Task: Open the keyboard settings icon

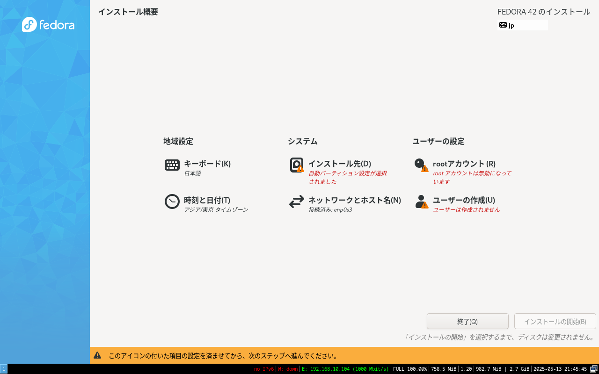Action: point(172,165)
